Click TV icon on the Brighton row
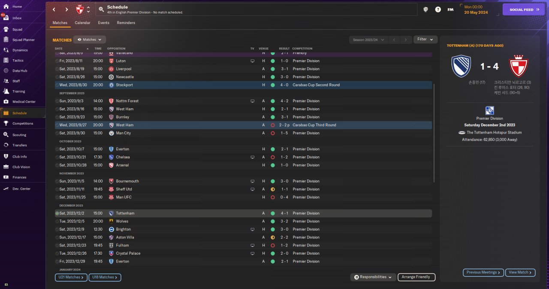549x289 pixels. (x=253, y=229)
